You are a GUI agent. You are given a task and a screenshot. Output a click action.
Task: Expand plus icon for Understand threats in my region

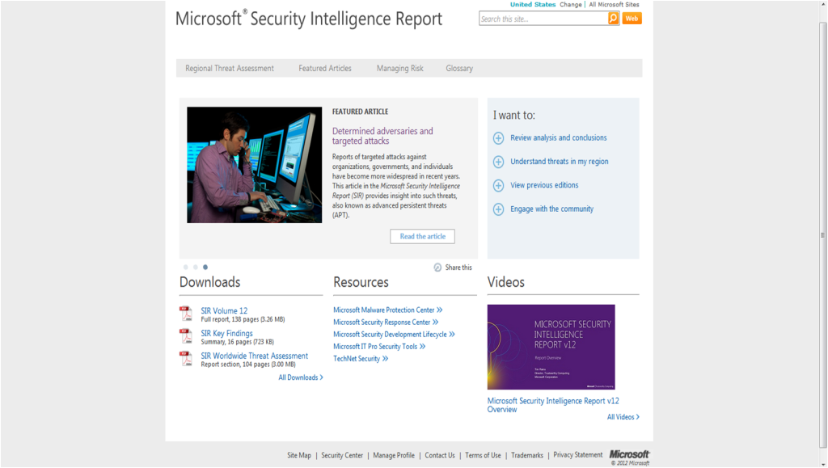498,162
